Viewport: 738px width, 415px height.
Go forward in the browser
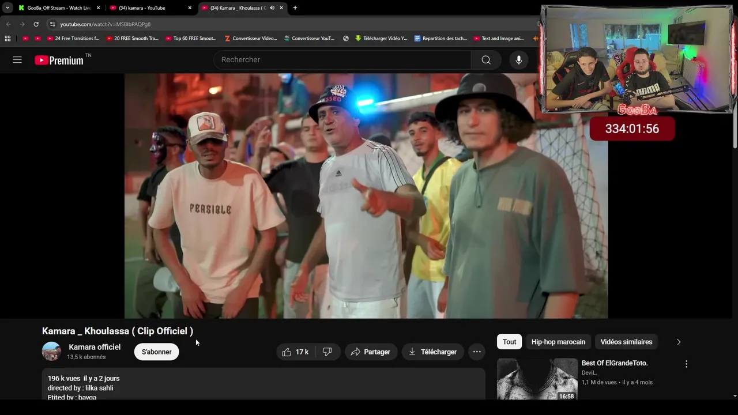point(22,24)
